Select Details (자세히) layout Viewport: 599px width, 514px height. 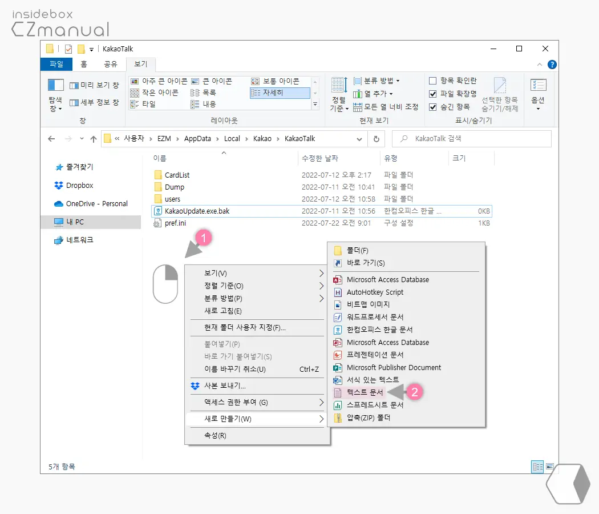click(x=280, y=93)
